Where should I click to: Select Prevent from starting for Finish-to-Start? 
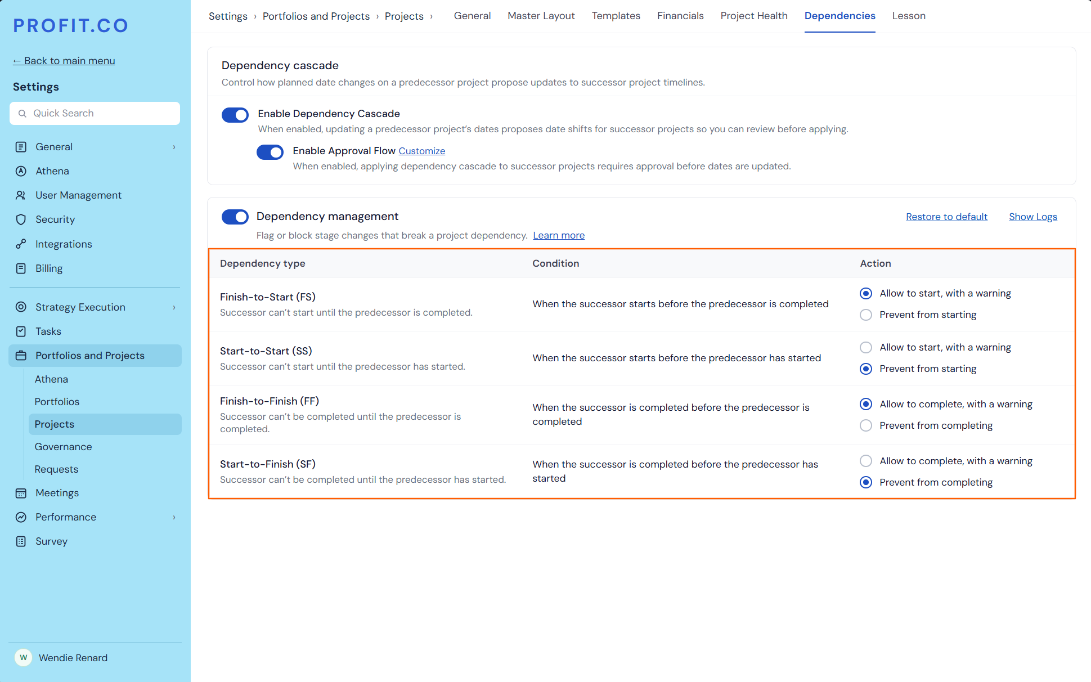(x=866, y=315)
